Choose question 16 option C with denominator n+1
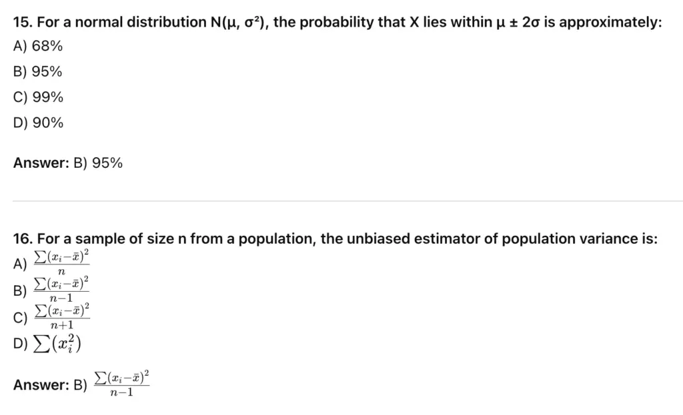Screen dimensions: 683x415 pos(61,316)
